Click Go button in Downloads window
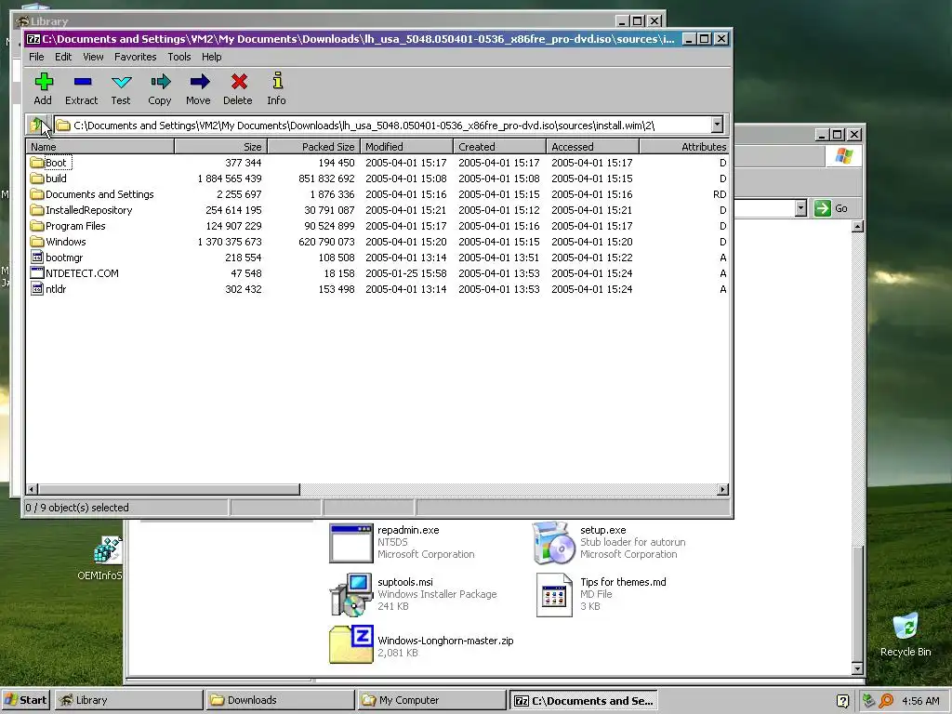952x714 pixels. coord(832,208)
